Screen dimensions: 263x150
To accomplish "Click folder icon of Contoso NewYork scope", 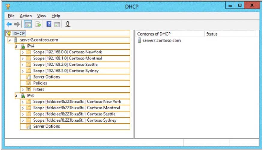I will pyautogui.click(x=28, y=52).
